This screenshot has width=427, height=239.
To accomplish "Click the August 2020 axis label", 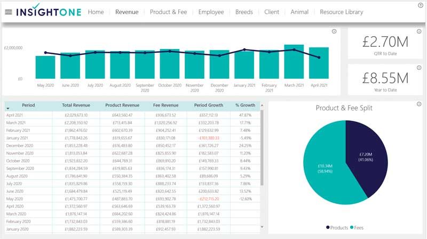I will tap(120, 85).
